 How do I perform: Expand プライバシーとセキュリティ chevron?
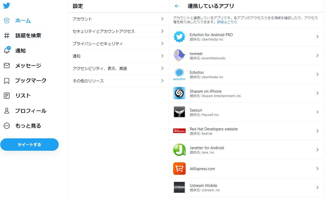click(x=162, y=44)
